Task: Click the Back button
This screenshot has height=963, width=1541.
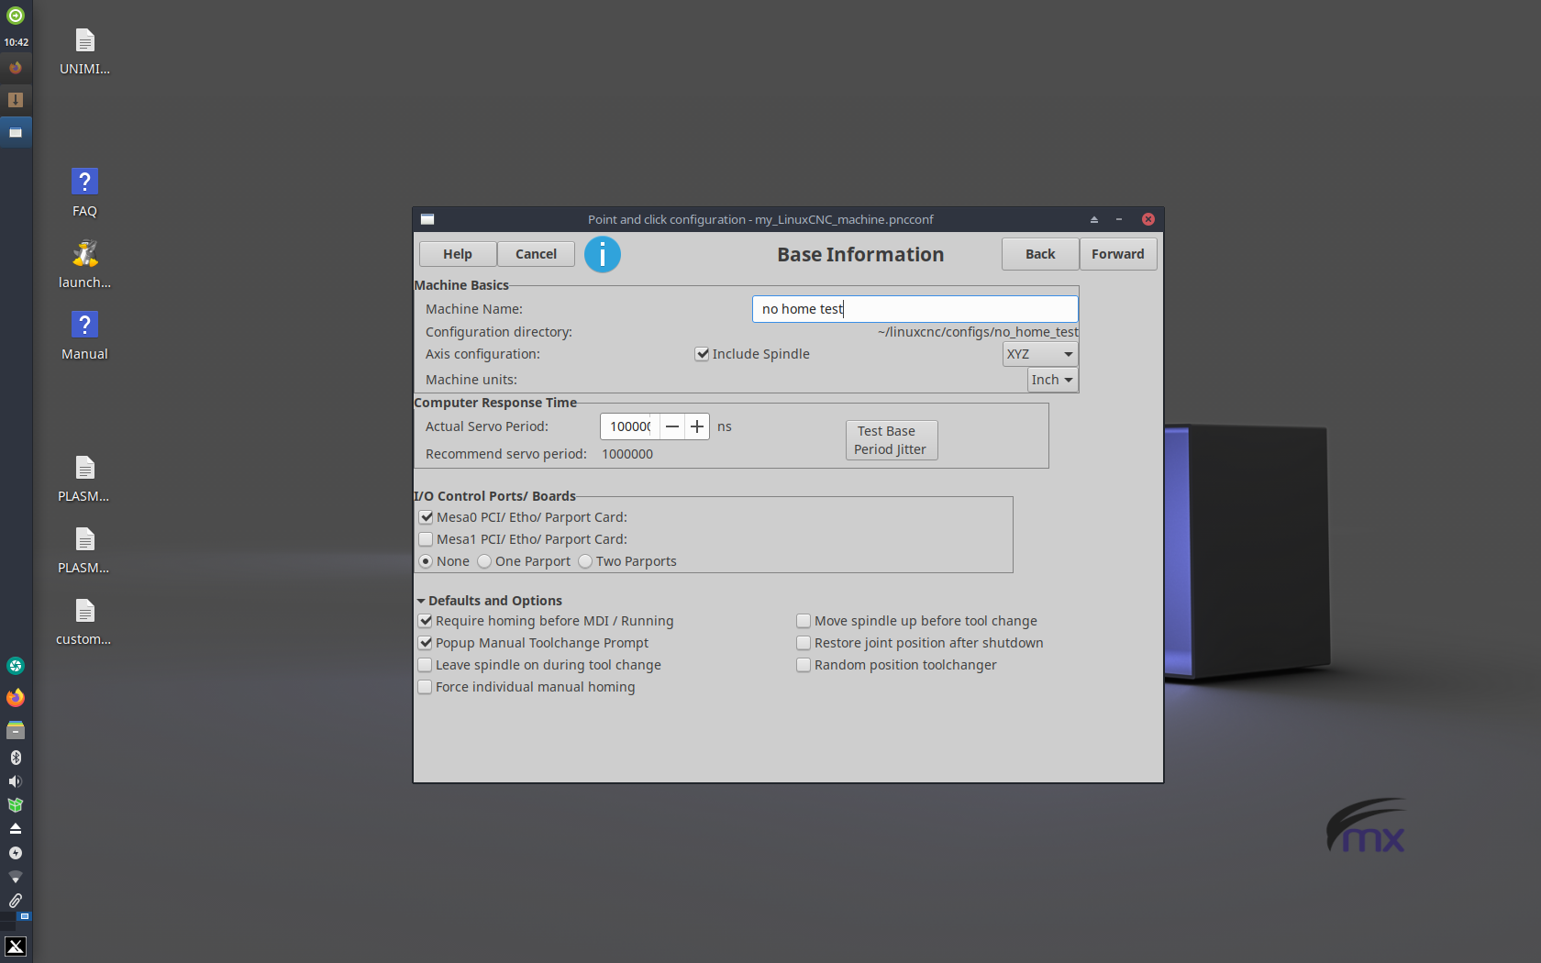Action: tap(1040, 254)
